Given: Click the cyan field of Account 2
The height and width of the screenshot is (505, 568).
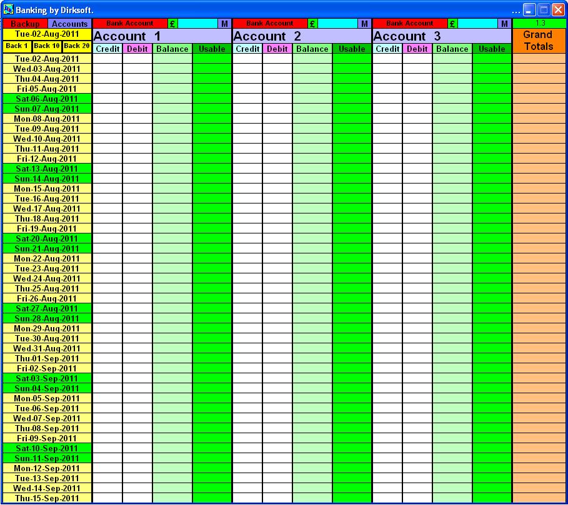Looking at the screenshot, I should pos(337,24).
